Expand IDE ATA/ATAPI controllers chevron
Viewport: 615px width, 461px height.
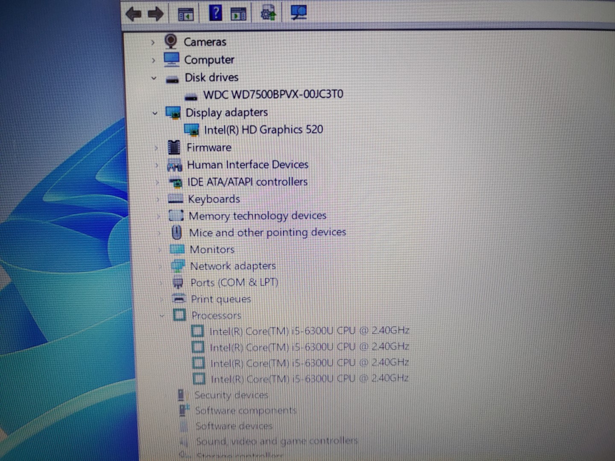[x=158, y=182]
